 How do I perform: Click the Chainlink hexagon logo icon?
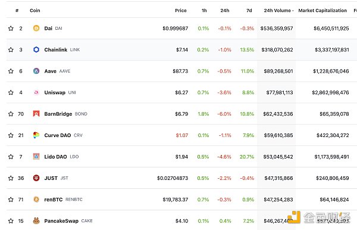36,49
